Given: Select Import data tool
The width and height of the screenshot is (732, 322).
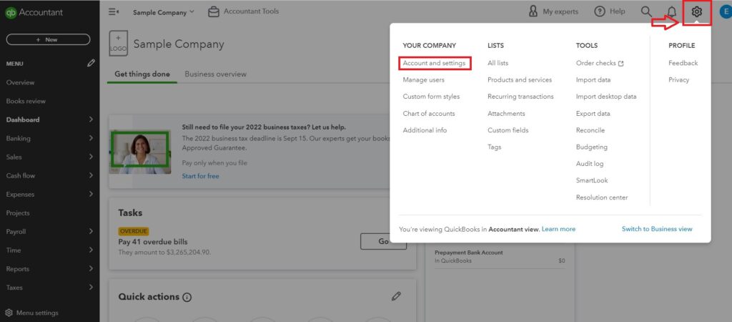Looking at the screenshot, I should pyautogui.click(x=593, y=80).
